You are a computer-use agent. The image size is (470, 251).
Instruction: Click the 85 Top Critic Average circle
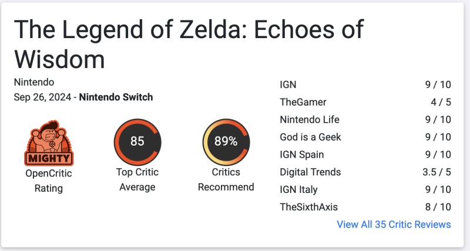137,141
